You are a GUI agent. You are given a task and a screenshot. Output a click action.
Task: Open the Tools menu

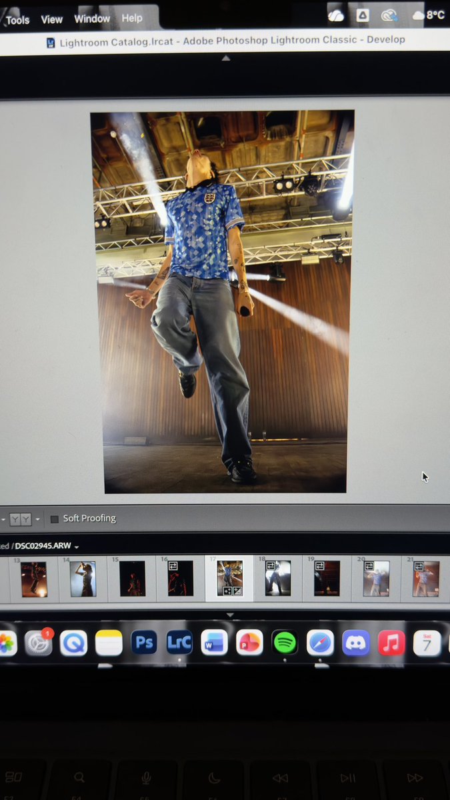[x=17, y=20]
